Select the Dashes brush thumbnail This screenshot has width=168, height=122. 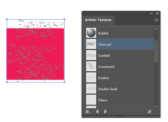point(91,77)
